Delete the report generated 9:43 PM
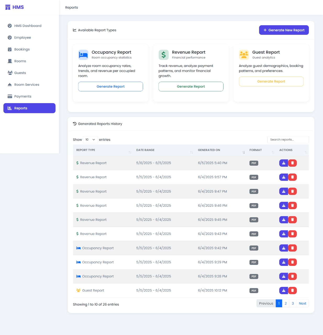The width and height of the screenshot is (323, 335). point(292,234)
